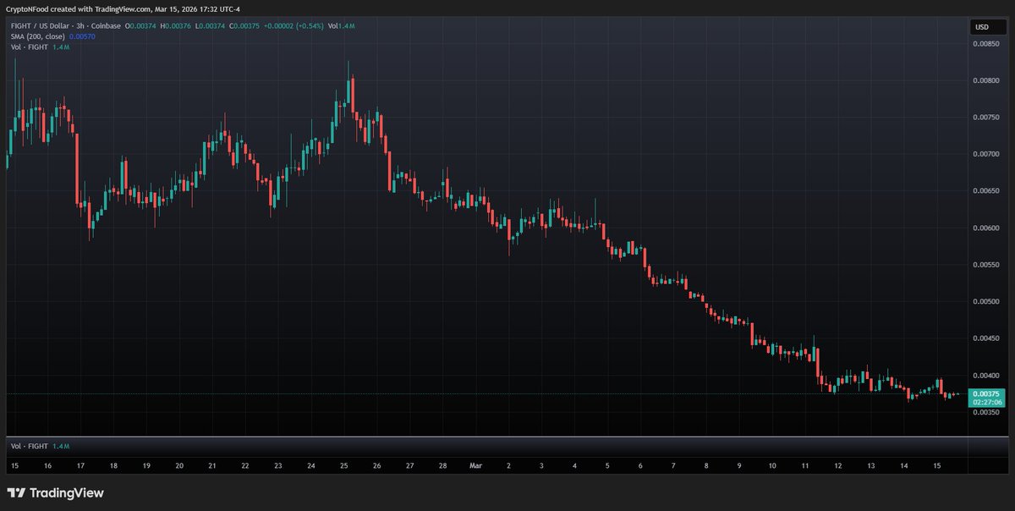Click the 0.00550 price axis label

pos(986,264)
